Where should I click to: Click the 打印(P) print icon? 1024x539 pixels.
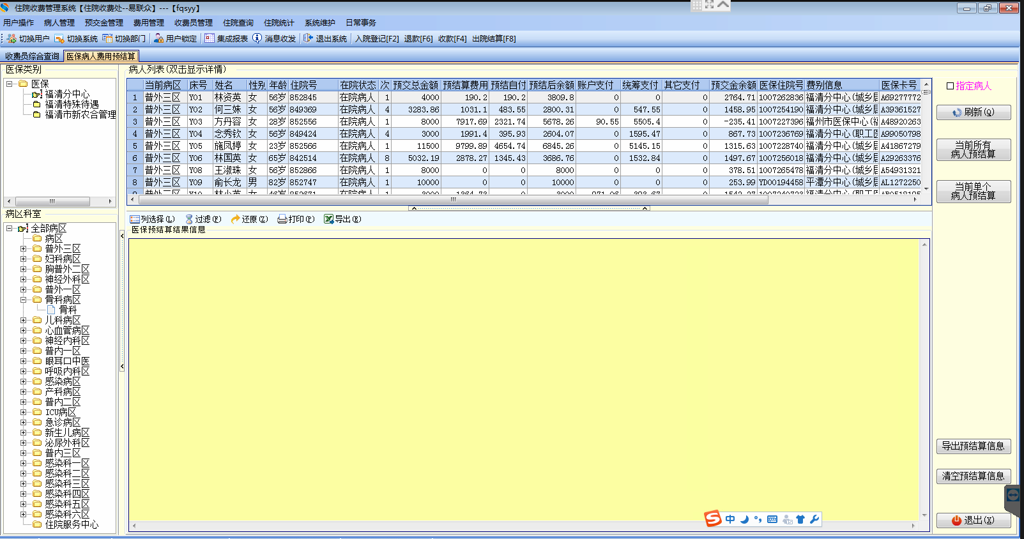coord(282,219)
